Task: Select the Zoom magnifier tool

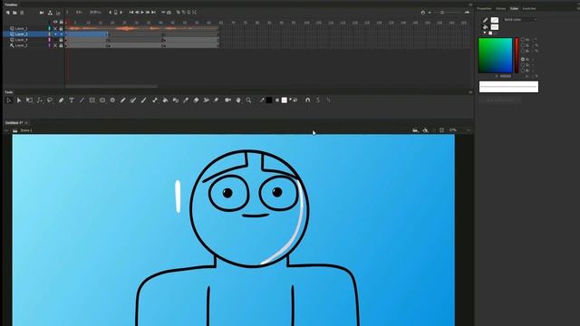Action: point(248,101)
